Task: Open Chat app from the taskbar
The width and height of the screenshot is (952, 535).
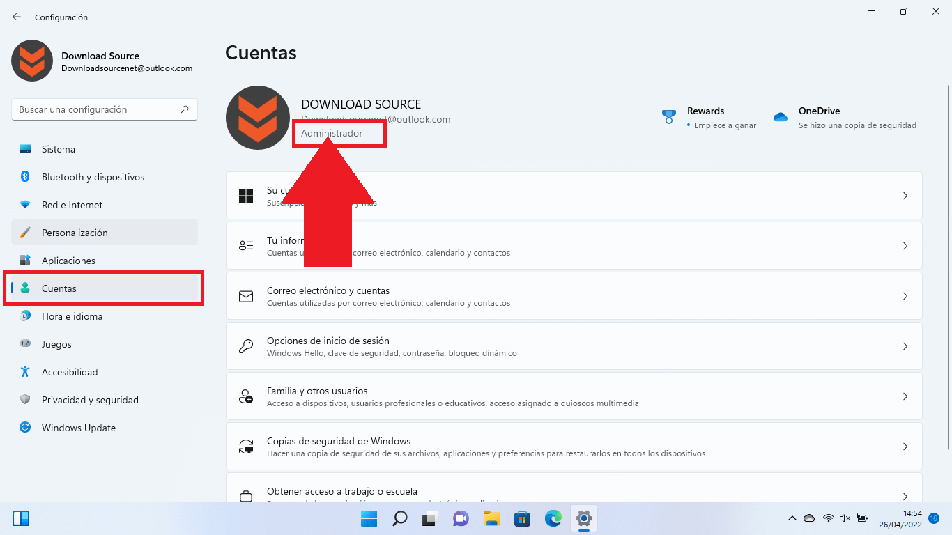Action: tap(461, 518)
